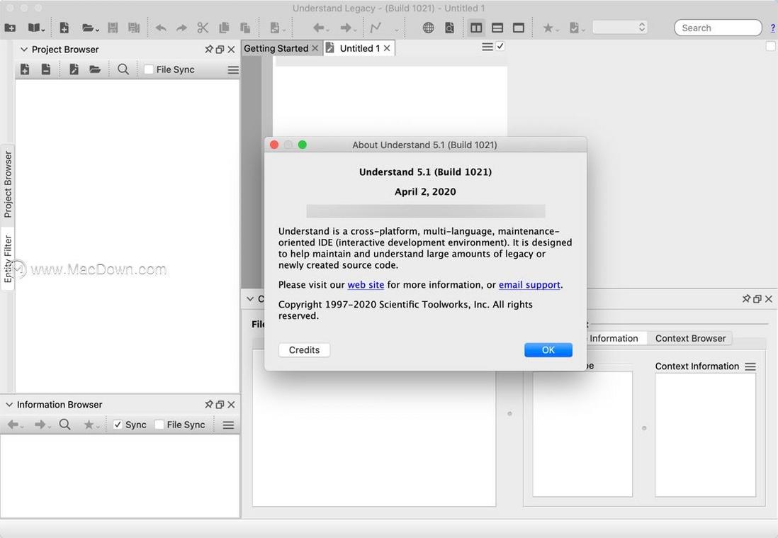Click the Paste icon in toolbar
This screenshot has height=538, width=778.
[245, 28]
